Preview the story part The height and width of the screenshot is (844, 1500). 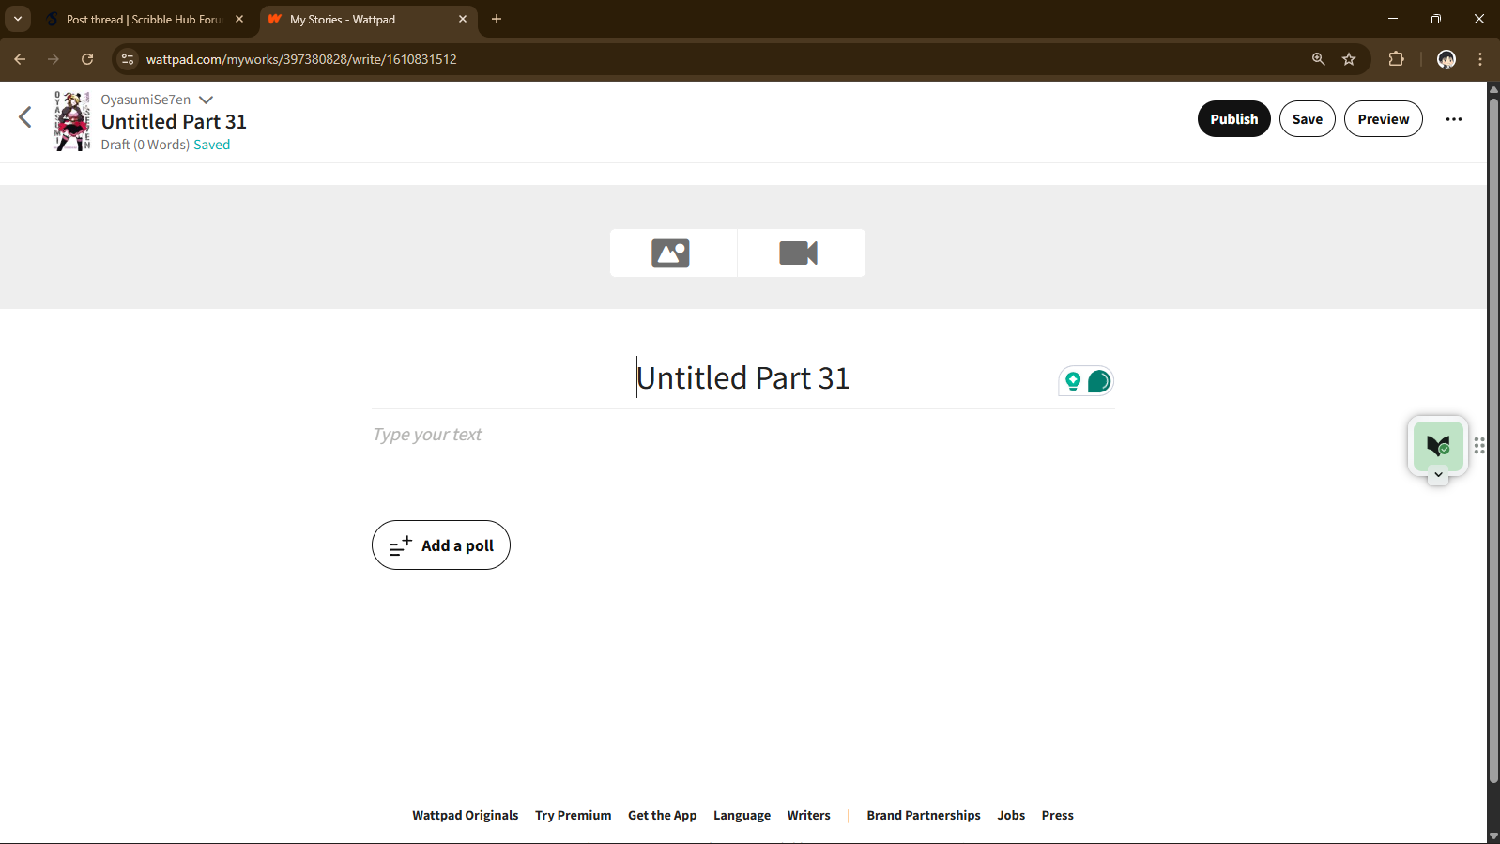pyautogui.click(x=1383, y=119)
